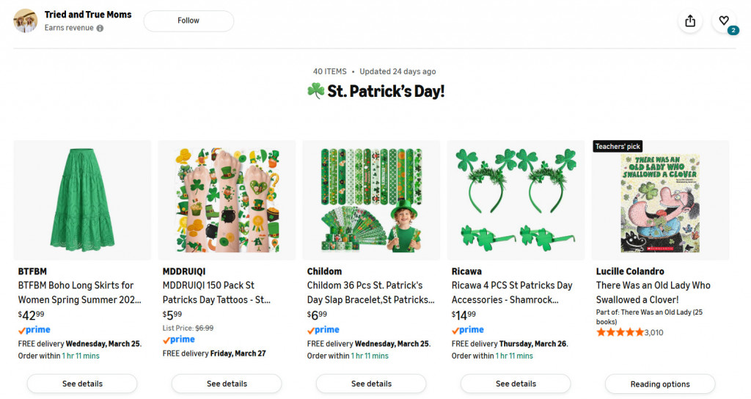Screen dimensions: 751x399
Task: Click the info icon beside Earns revenue
Action: [x=100, y=29]
